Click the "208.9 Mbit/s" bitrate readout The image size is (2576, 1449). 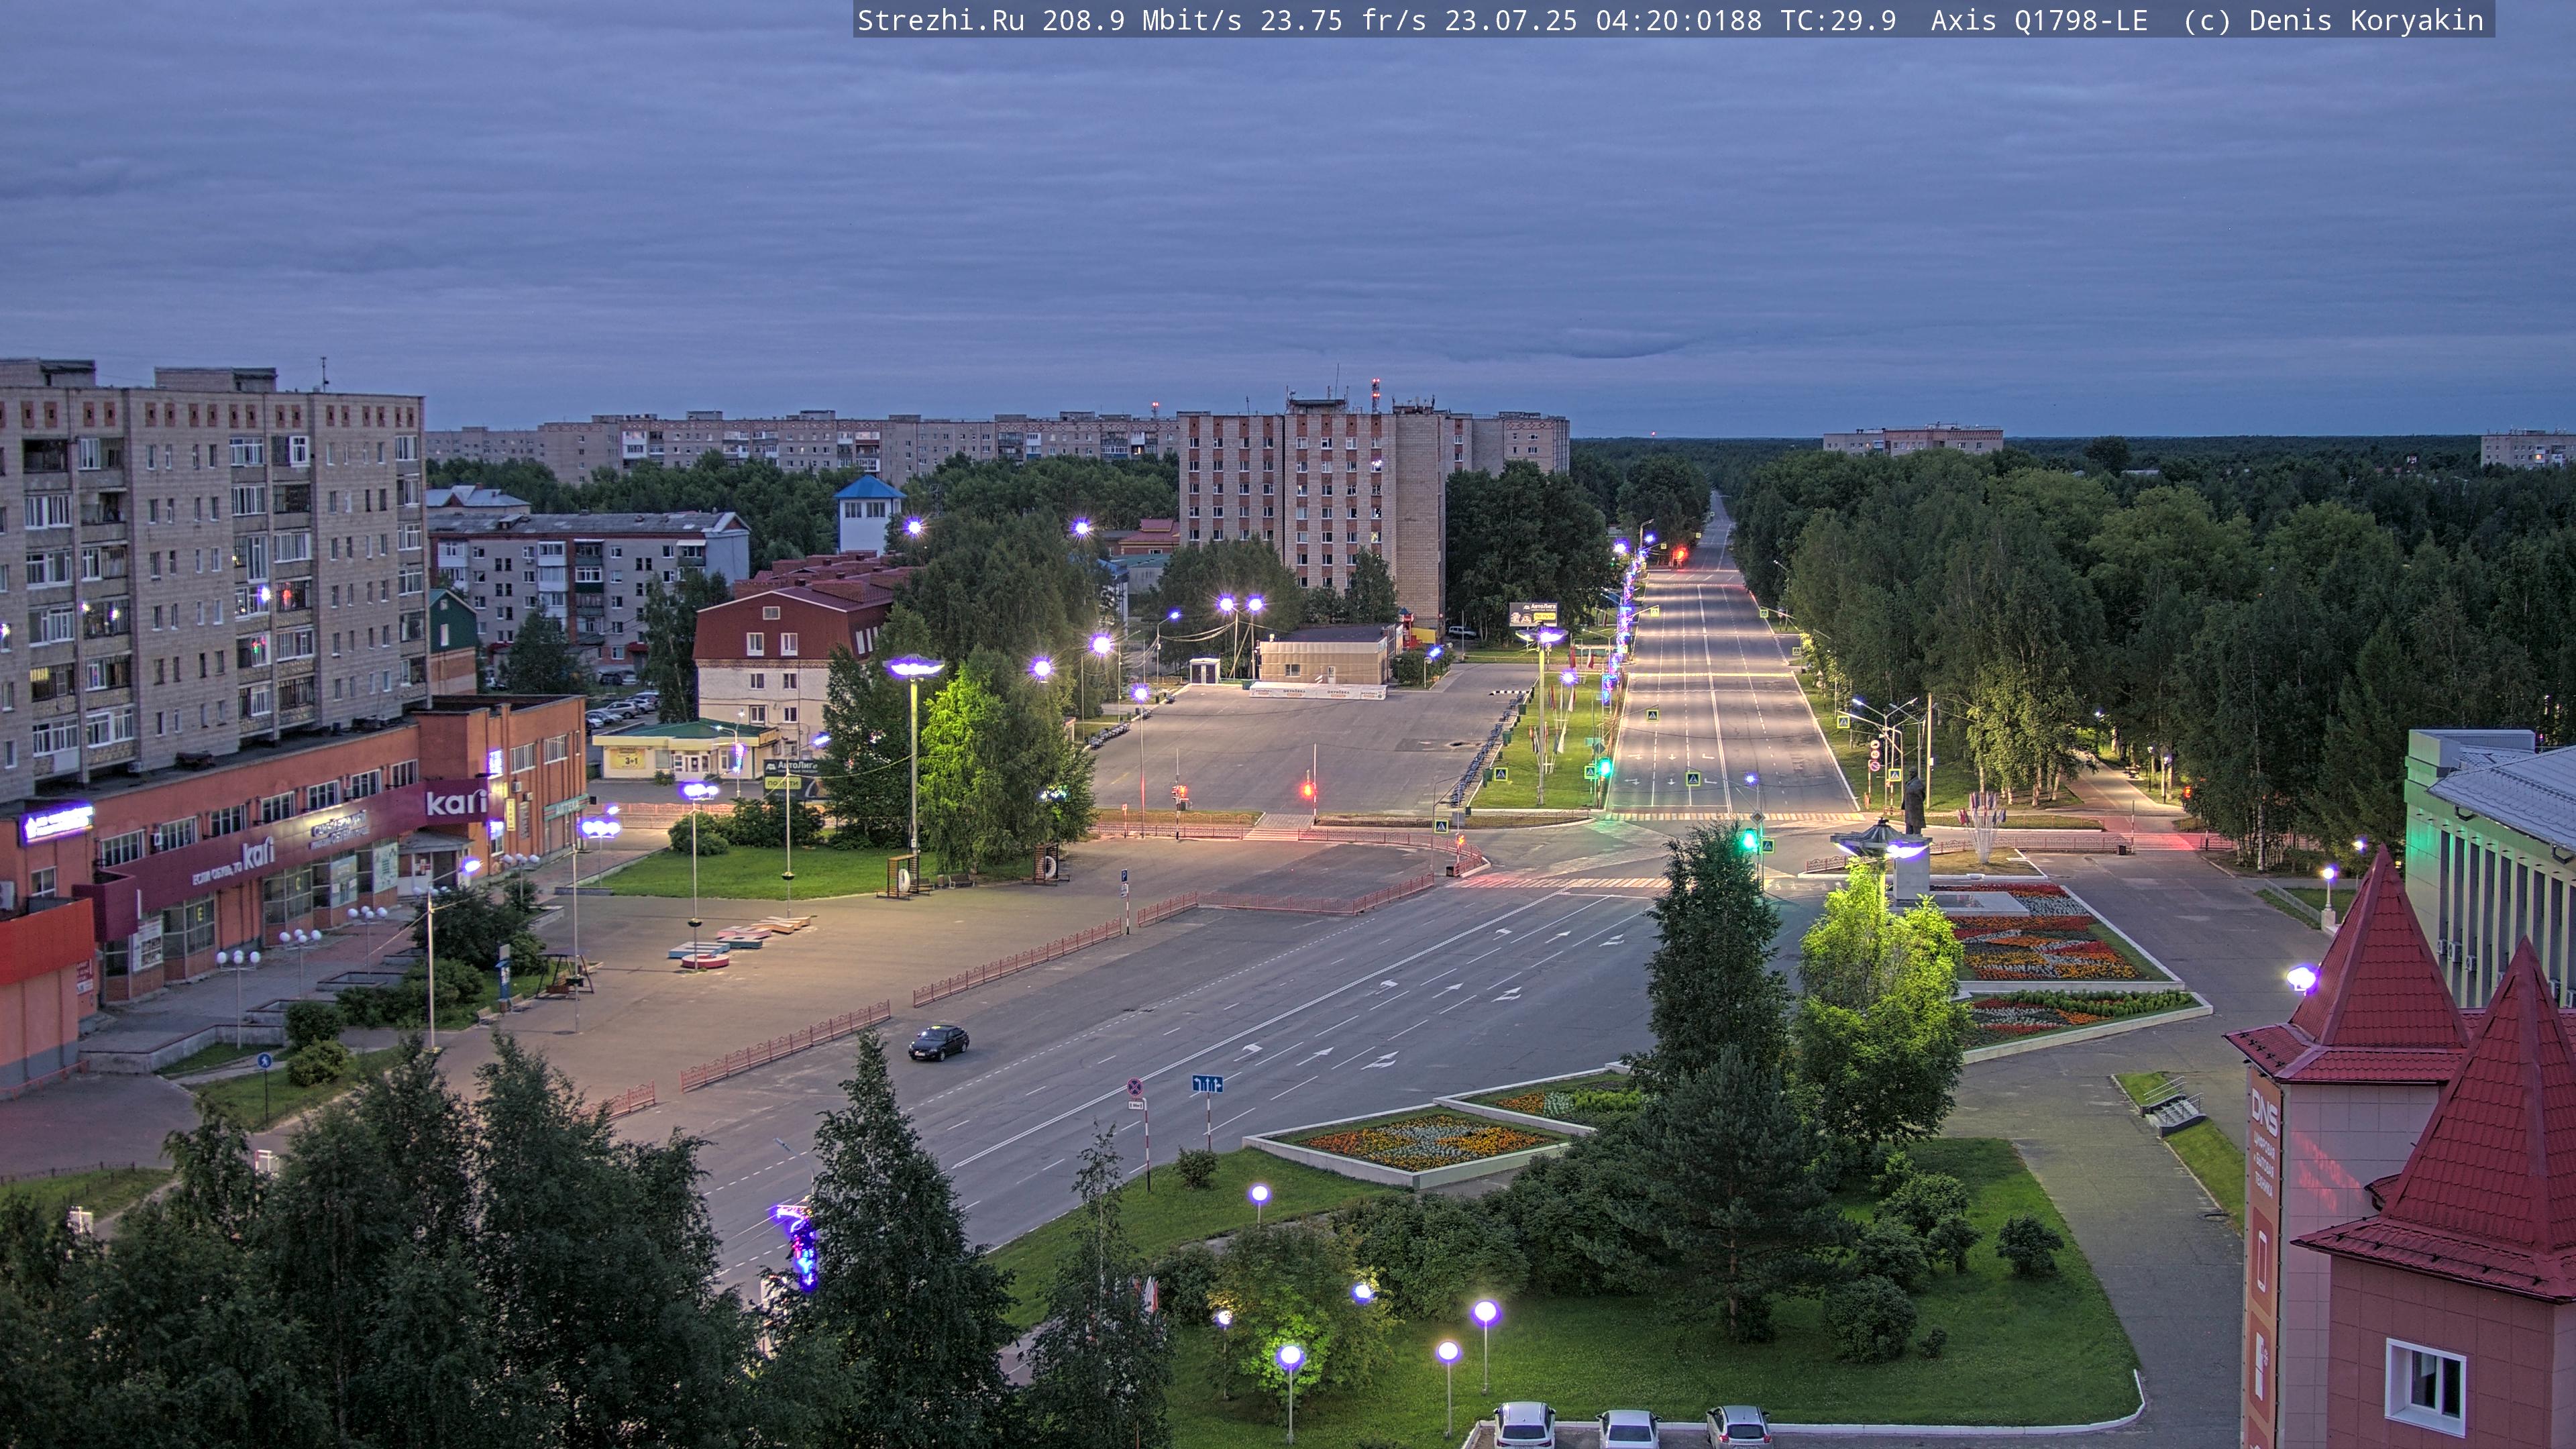point(1142,20)
